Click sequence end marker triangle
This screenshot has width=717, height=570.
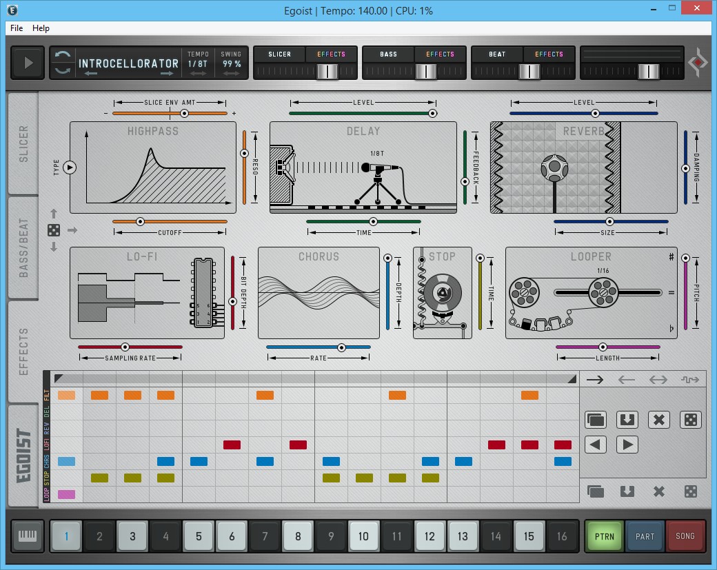pyautogui.click(x=572, y=378)
